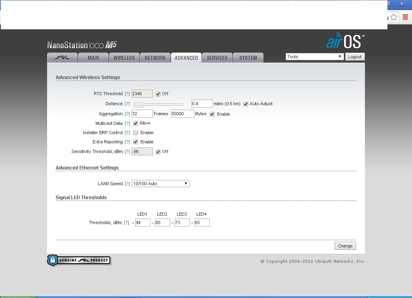Switch to the Wireless tab

pyautogui.click(x=124, y=58)
